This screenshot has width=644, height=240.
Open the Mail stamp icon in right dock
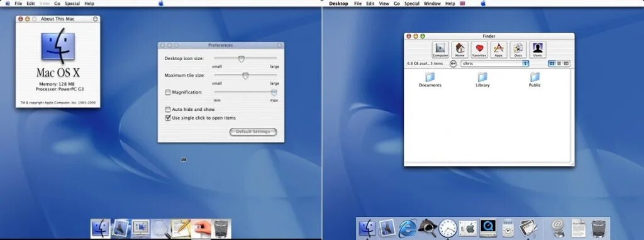(387, 228)
